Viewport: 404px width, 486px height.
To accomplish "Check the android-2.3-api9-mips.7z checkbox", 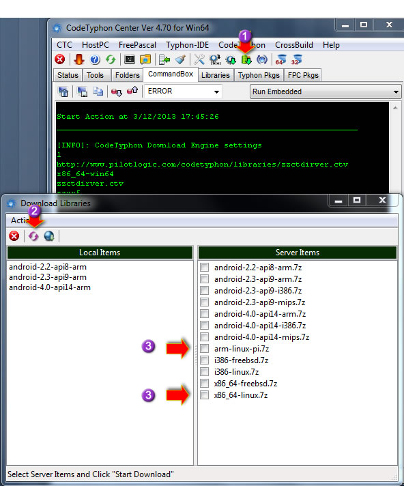I will pyautogui.click(x=205, y=302).
